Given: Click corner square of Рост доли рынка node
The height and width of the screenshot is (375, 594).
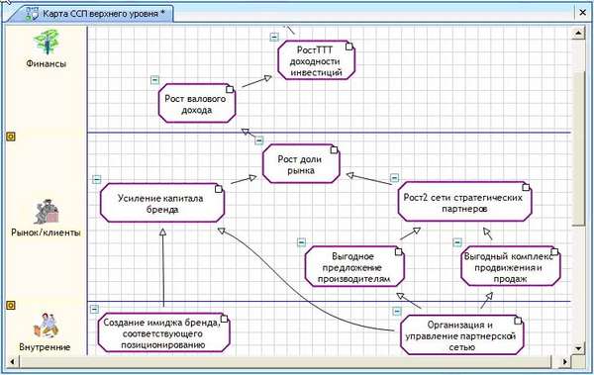Looking at the screenshot, I should [x=334, y=150].
